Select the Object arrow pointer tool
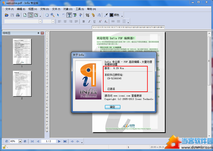This screenshot has height=151, width=213. click(58, 15)
